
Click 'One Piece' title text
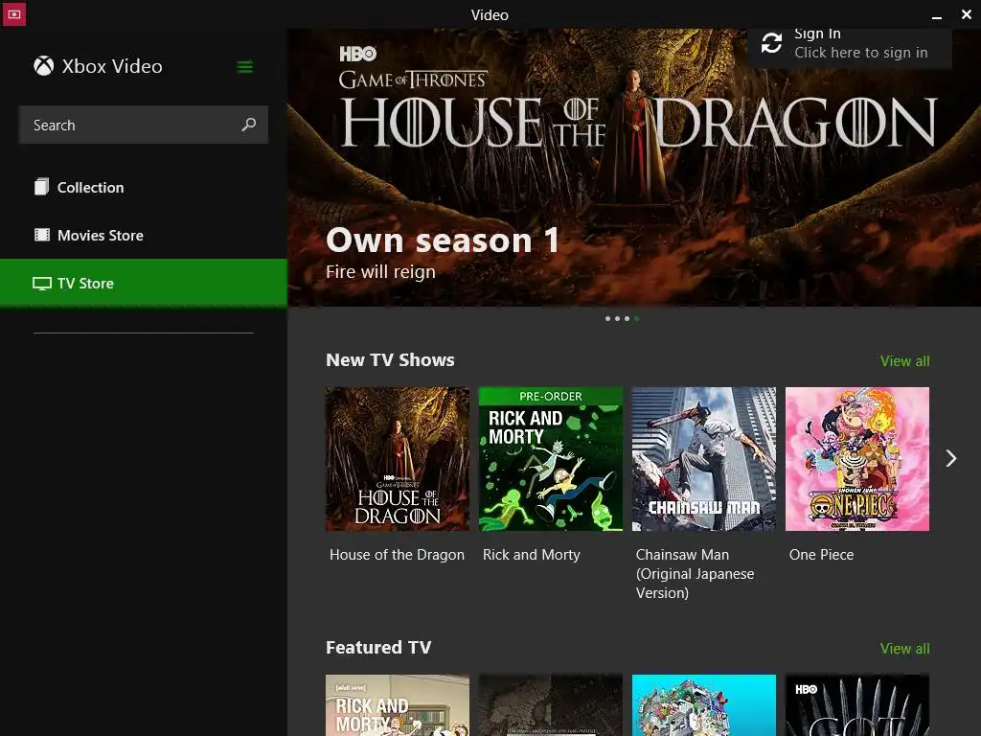click(x=821, y=555)
